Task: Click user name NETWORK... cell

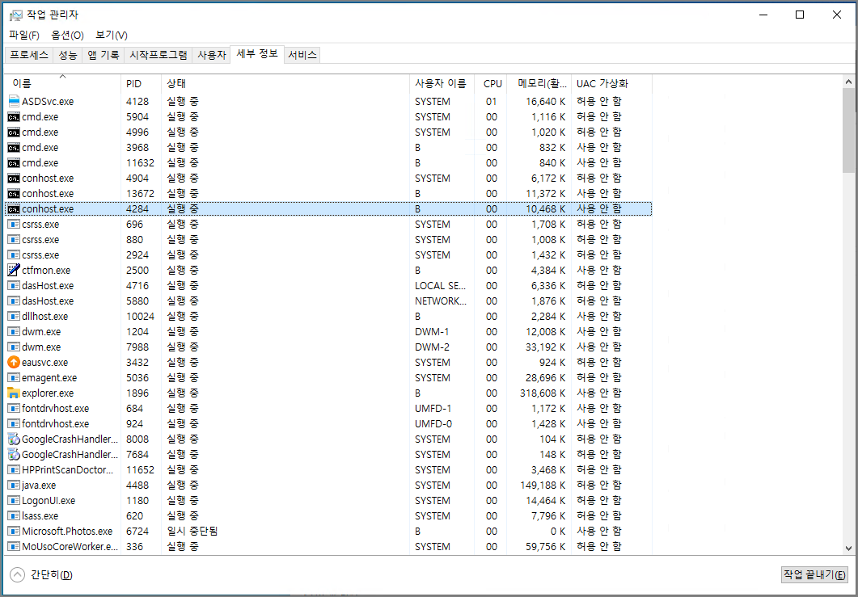Action: point(441,301)
